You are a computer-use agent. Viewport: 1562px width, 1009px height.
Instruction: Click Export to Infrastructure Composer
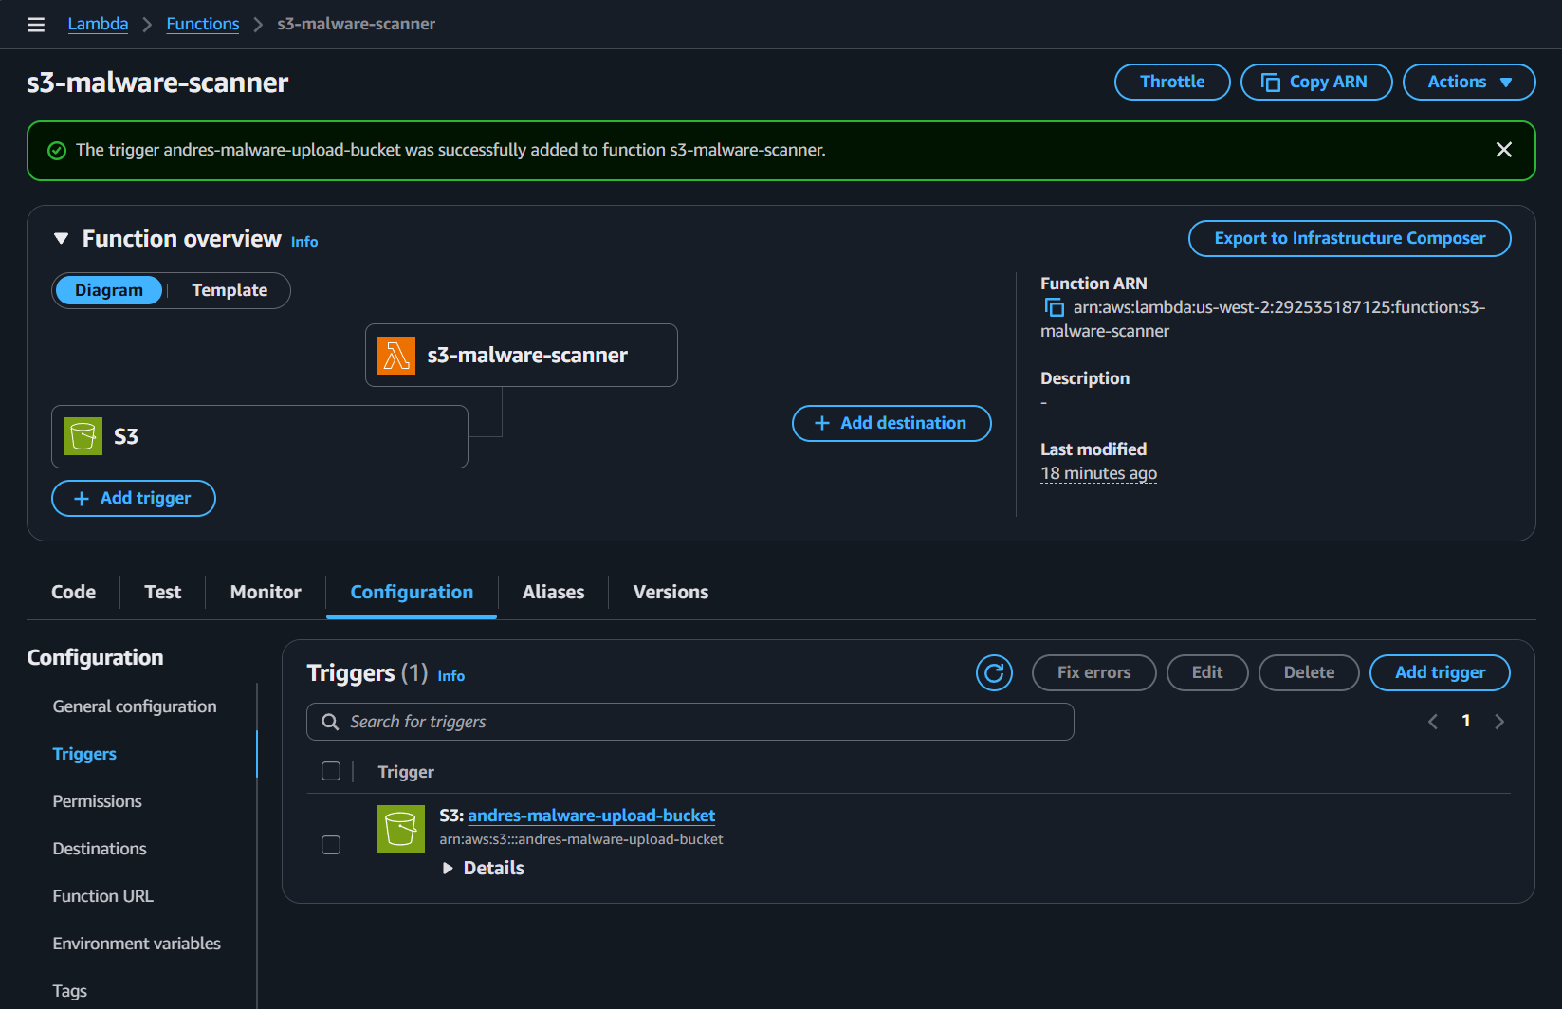pos(1350,238)
